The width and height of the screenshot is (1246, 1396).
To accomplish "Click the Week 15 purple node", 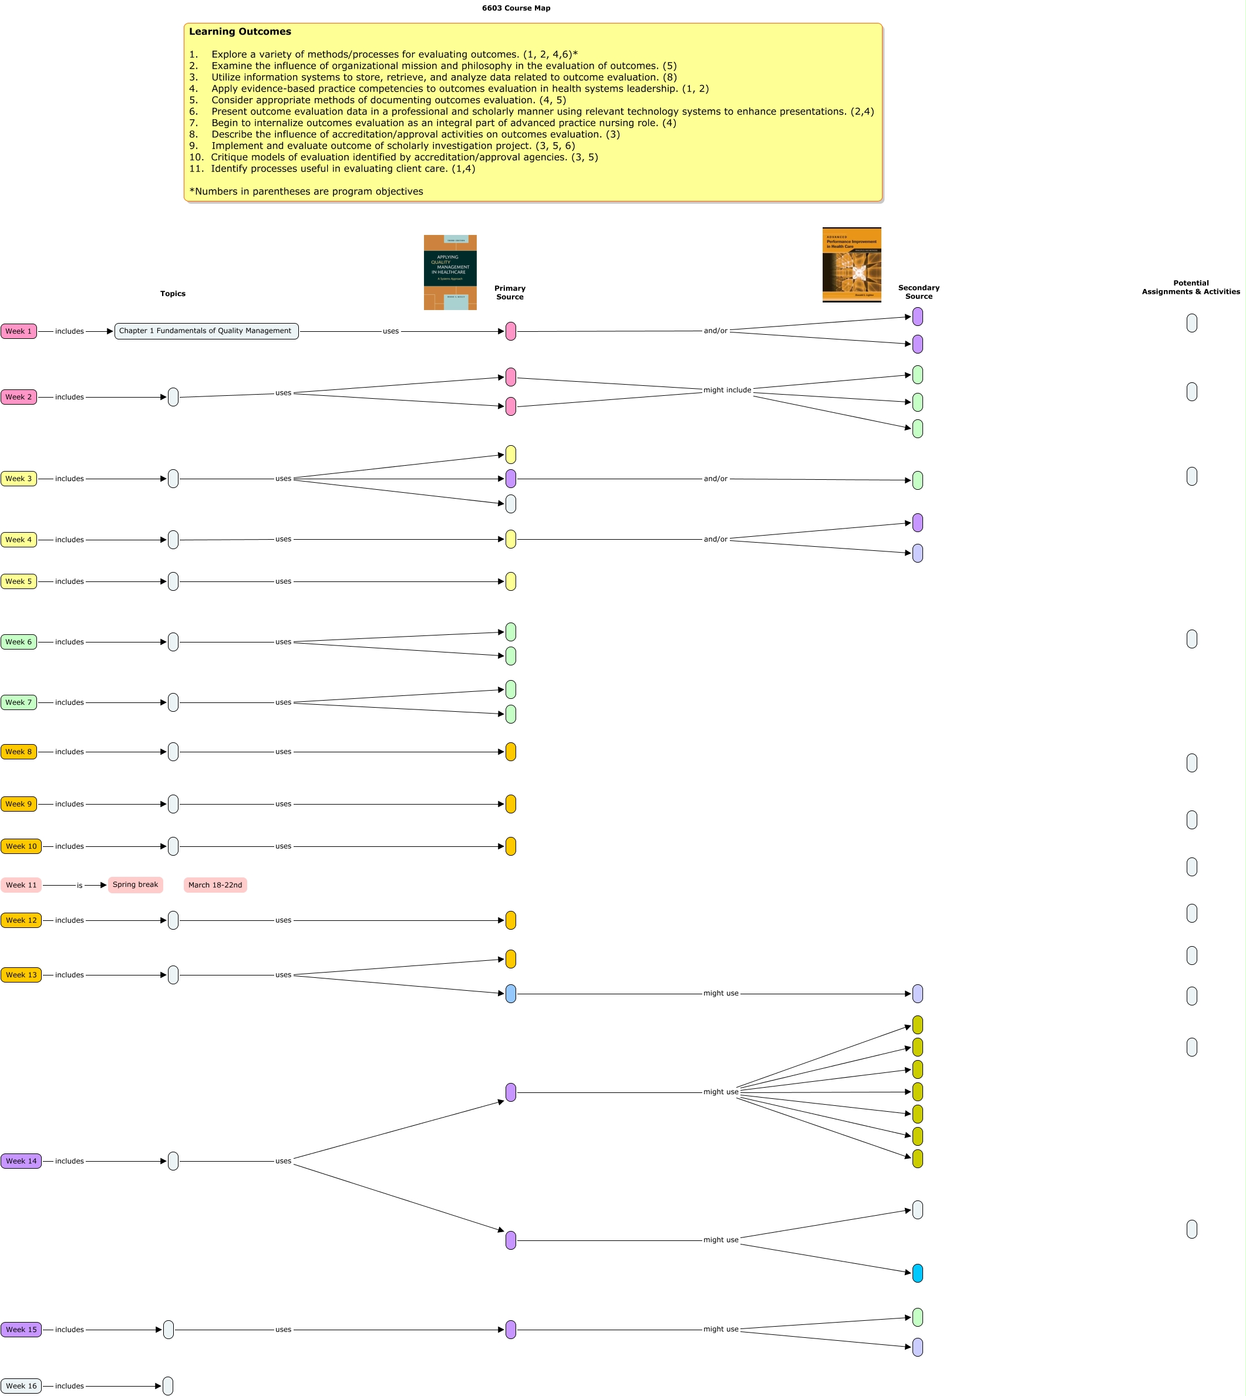I will [21, 1330].
